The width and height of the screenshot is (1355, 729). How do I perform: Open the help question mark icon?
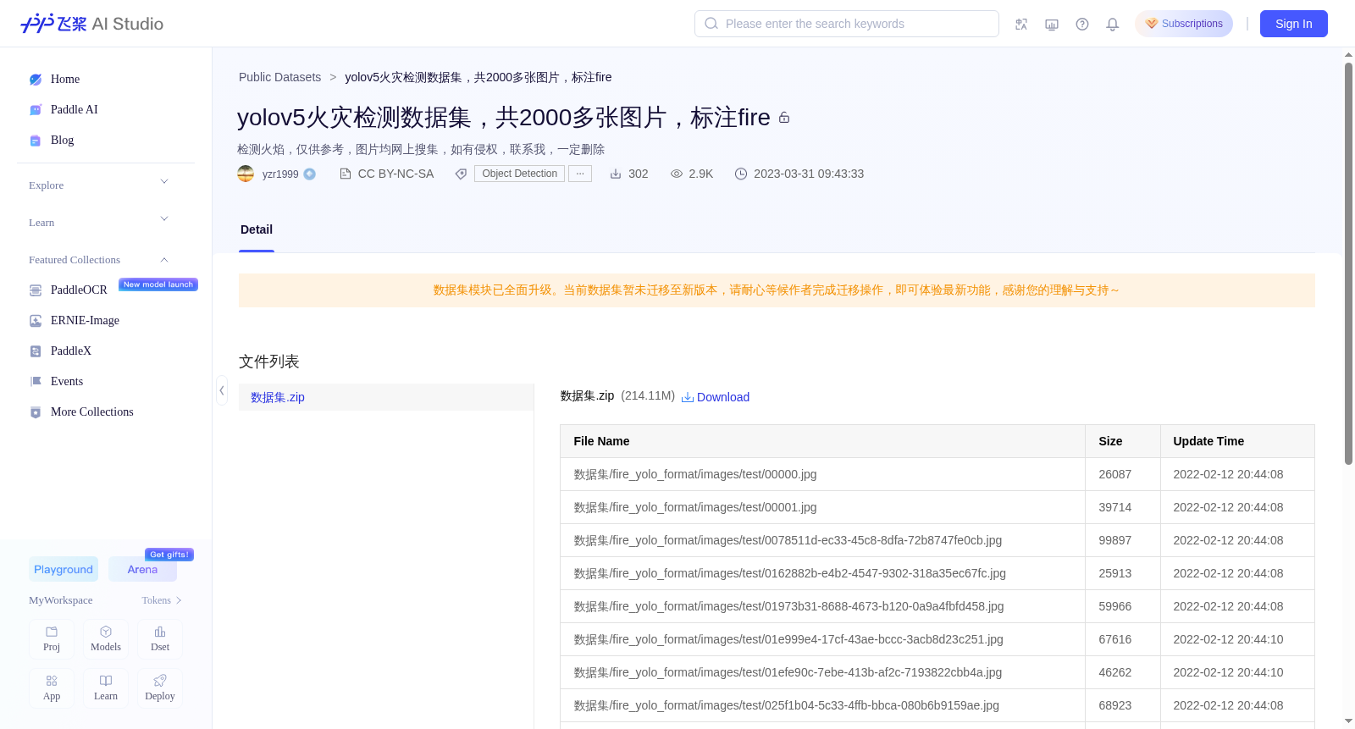click(x=1082, y=24)
